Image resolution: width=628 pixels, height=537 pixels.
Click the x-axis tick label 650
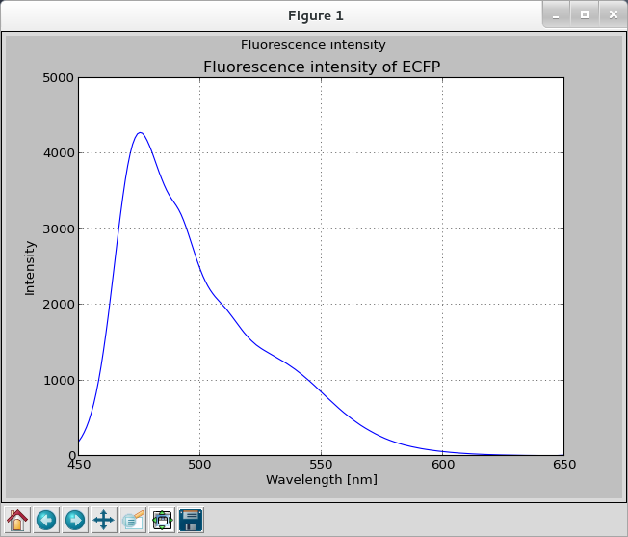564,465
